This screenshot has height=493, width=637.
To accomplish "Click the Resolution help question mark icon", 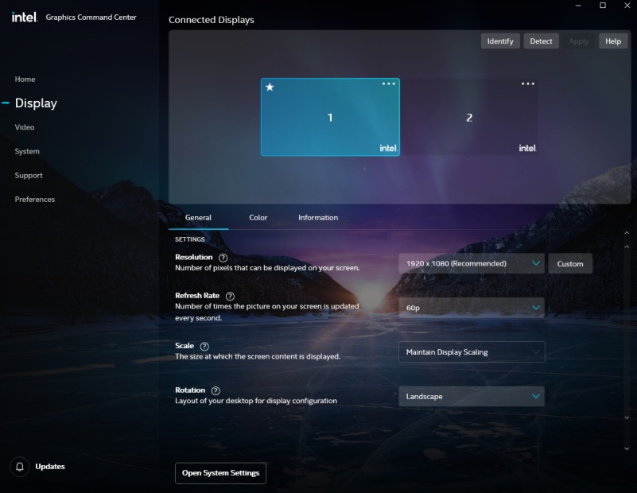I will click(x=223, y=258).
